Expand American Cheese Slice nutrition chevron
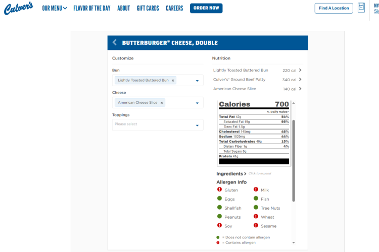 300,89
